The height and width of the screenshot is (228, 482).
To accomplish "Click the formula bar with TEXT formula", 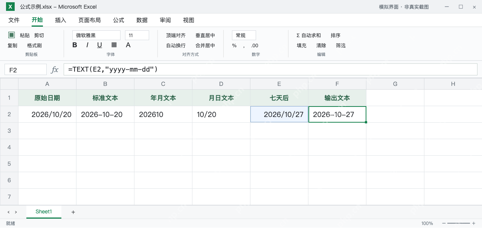I will pyautogui.click(x=270, y=69).
